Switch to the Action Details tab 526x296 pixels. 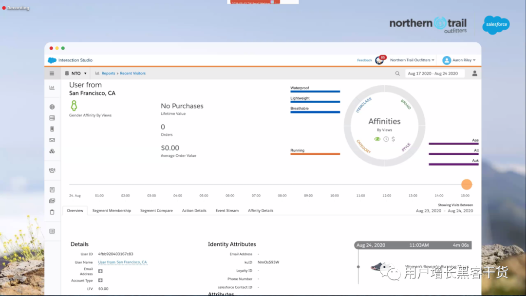coord(194,210)
